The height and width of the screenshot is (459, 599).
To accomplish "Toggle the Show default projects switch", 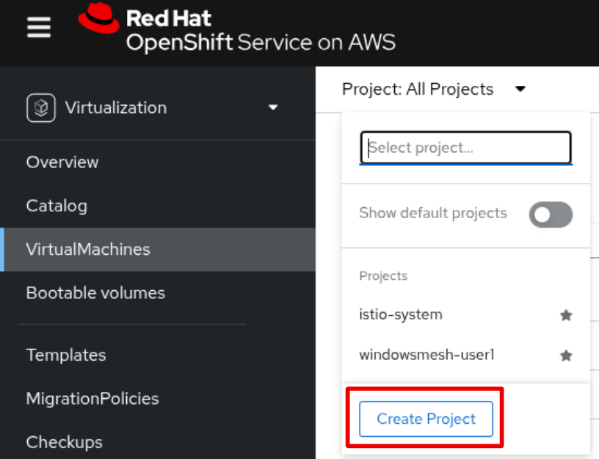I will [x=551, y=214].
